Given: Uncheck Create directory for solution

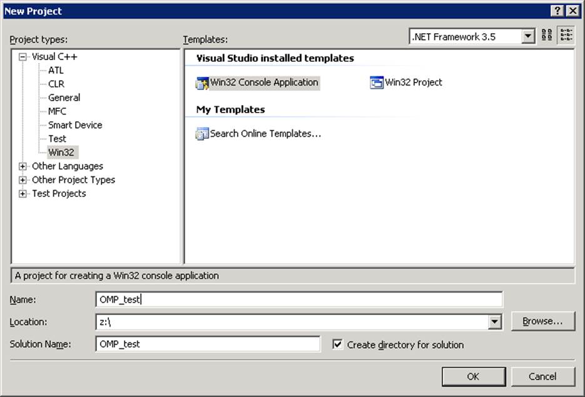Looking at the screenshot, I should coord(337,344).
